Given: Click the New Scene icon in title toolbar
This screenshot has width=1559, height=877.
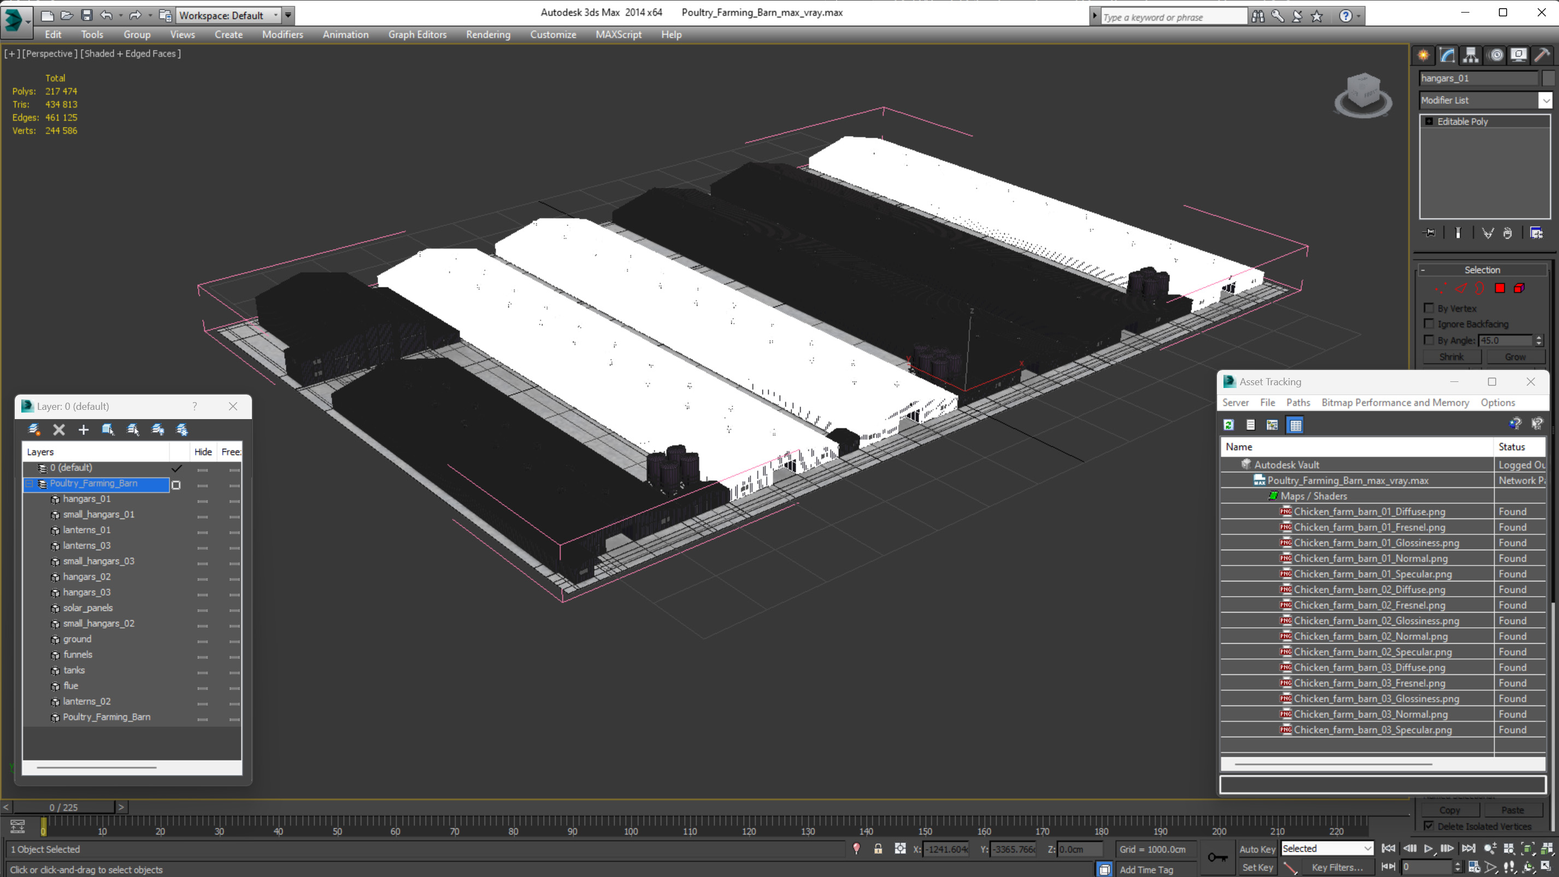Looking at the screenshot, I should point(47,15).
